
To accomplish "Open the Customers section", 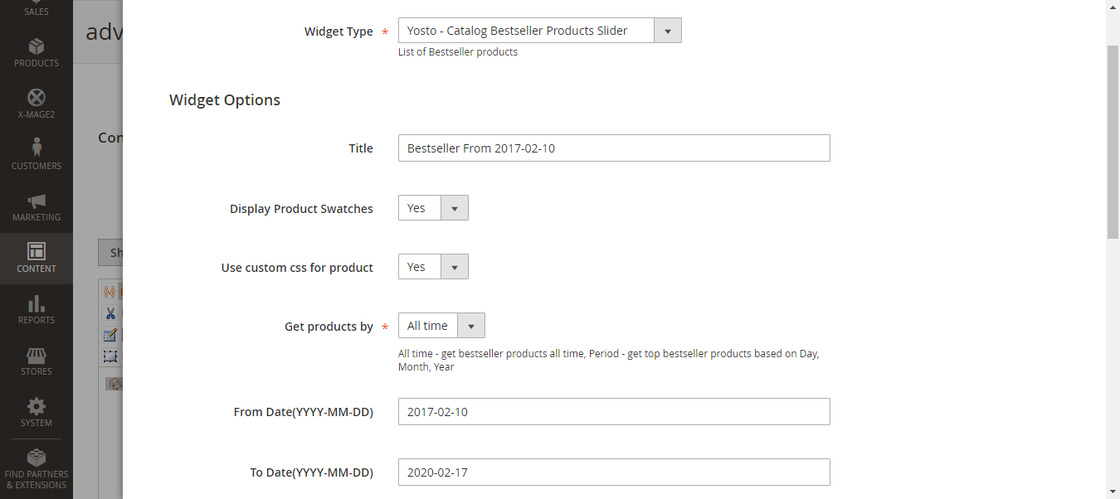I will [x=36, y=156].
